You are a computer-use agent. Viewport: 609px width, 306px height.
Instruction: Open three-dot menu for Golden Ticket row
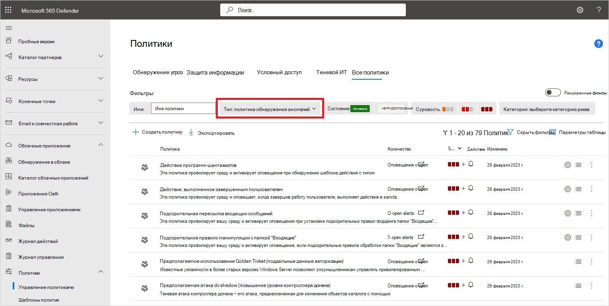coord(592,262)
